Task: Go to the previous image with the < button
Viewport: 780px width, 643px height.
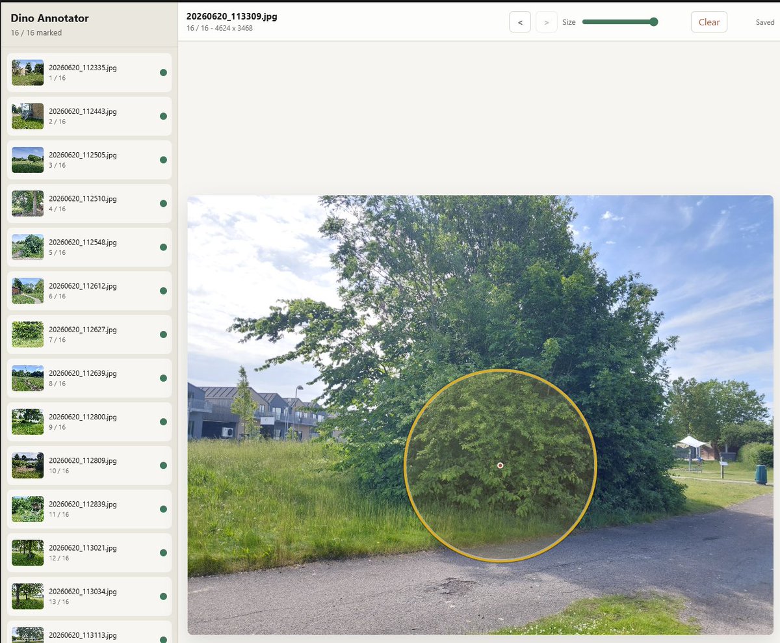Action: pos(520,22)
